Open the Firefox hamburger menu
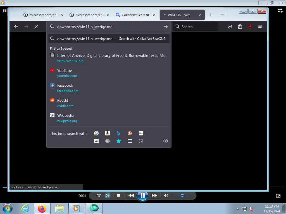The width and height of the screenshot is (286, 214). [x=260, y=26]
